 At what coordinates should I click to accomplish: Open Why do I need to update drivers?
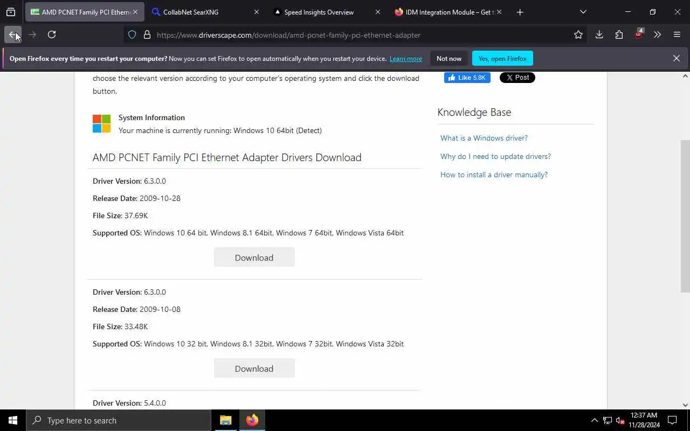tap(495, 156)
